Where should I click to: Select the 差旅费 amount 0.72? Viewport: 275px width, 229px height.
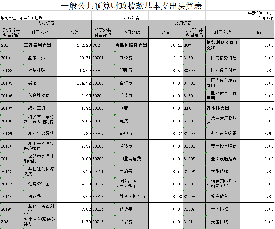(x=166, y=171)
